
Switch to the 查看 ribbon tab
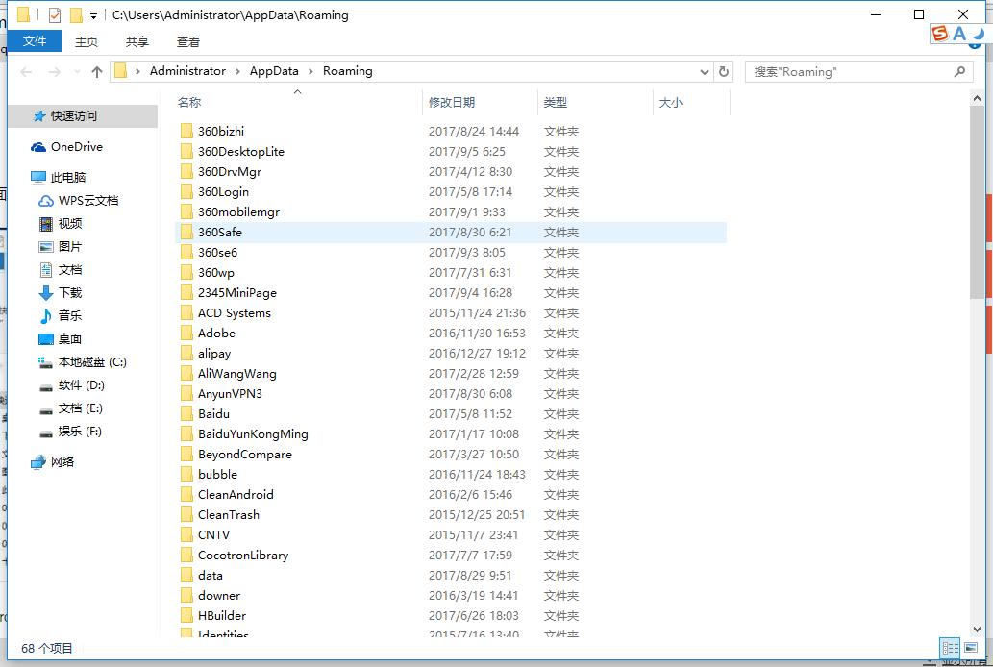187,41
